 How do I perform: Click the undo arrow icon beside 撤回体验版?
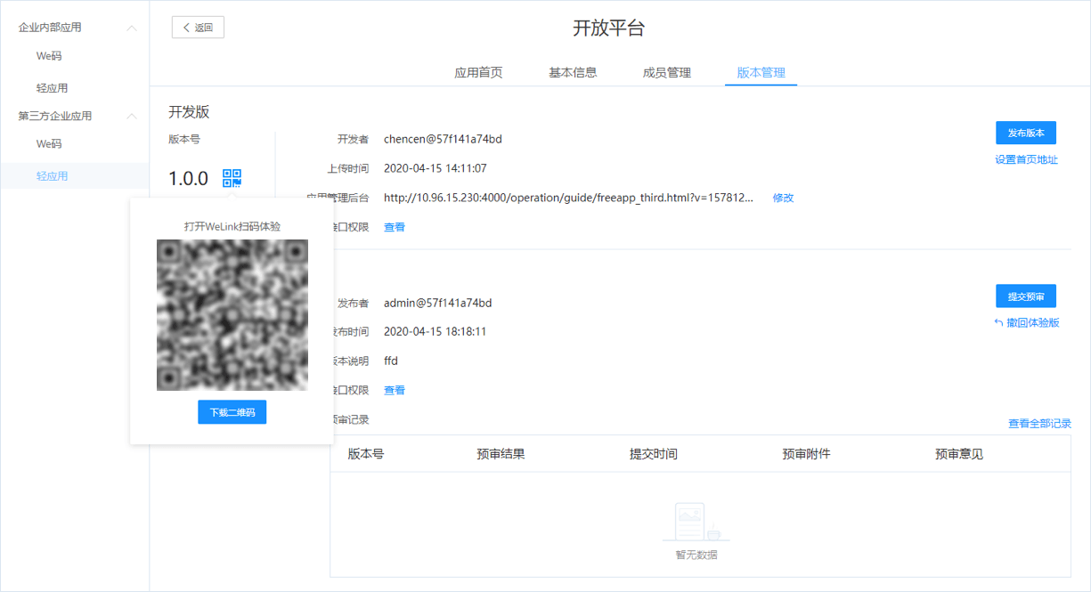[998, 322]
